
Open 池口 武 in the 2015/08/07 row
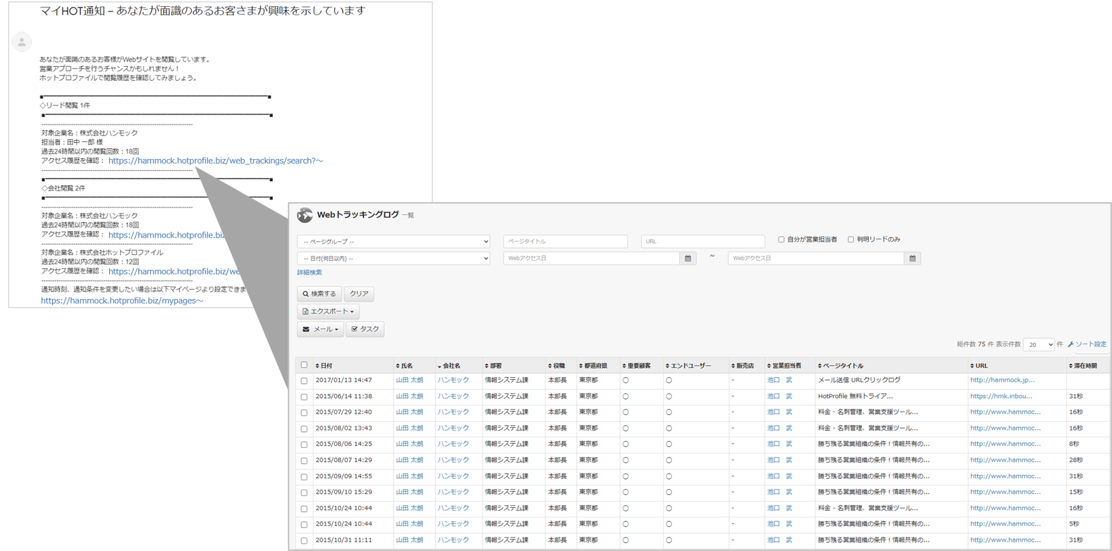click(780, 460)
